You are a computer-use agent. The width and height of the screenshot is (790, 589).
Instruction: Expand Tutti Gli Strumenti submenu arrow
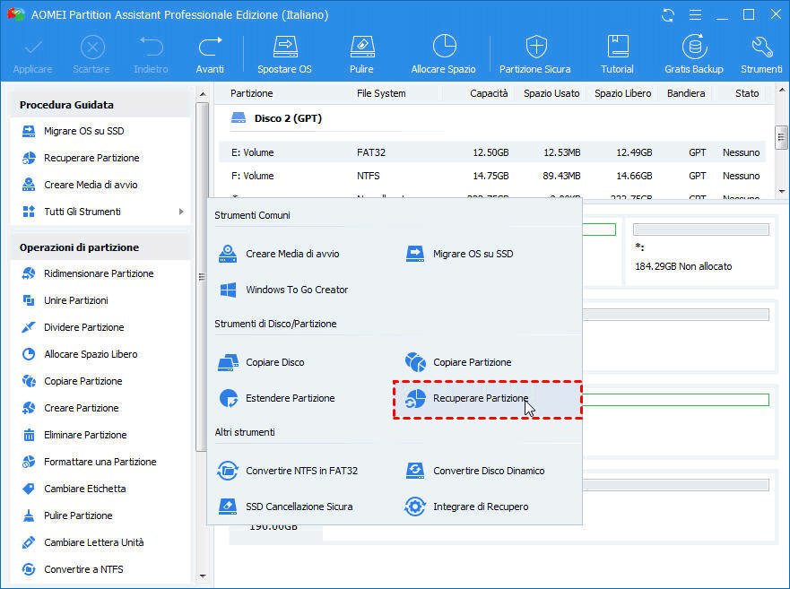click(x=181, y=212)
